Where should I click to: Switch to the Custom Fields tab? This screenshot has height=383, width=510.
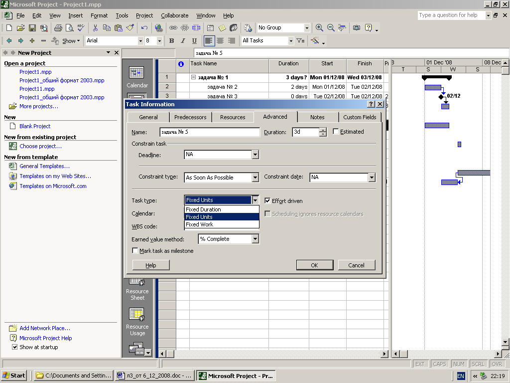tap(360, 117)
